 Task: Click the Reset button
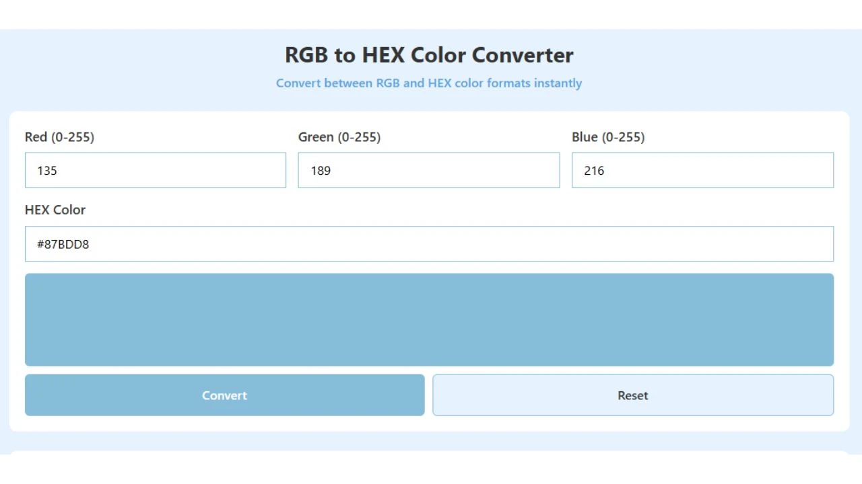click(x=632, y=395)
